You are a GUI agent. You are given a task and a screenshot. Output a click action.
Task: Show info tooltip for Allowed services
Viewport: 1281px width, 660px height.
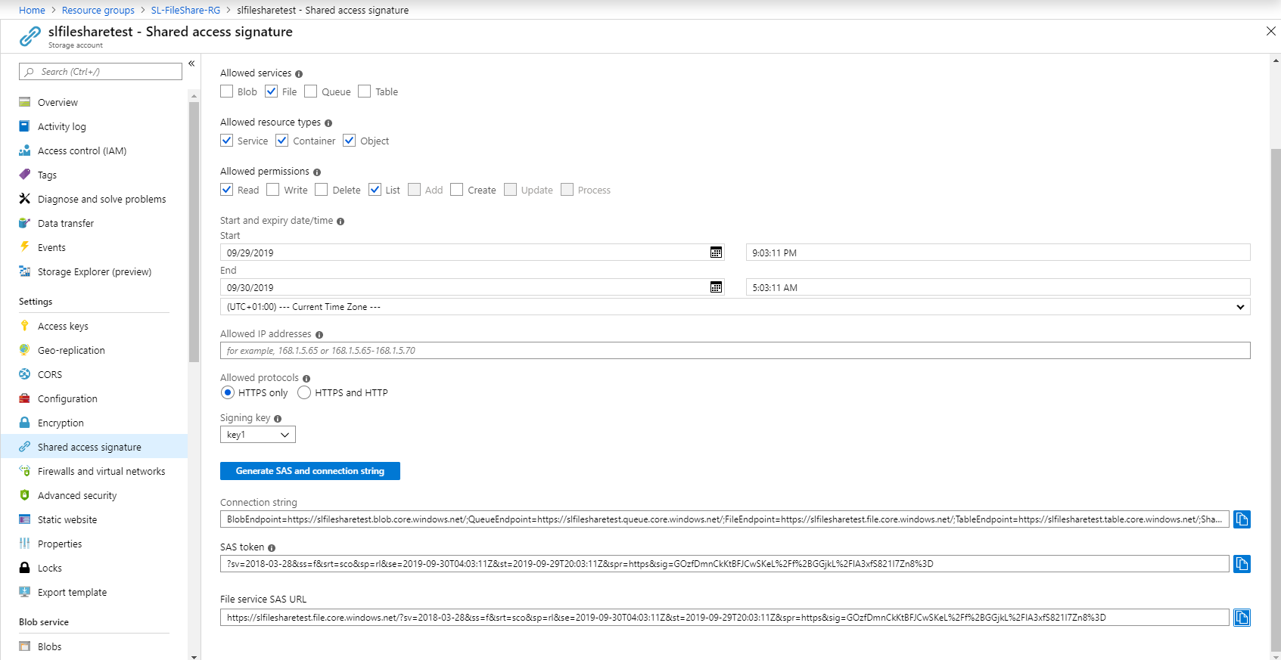point(299,74)
